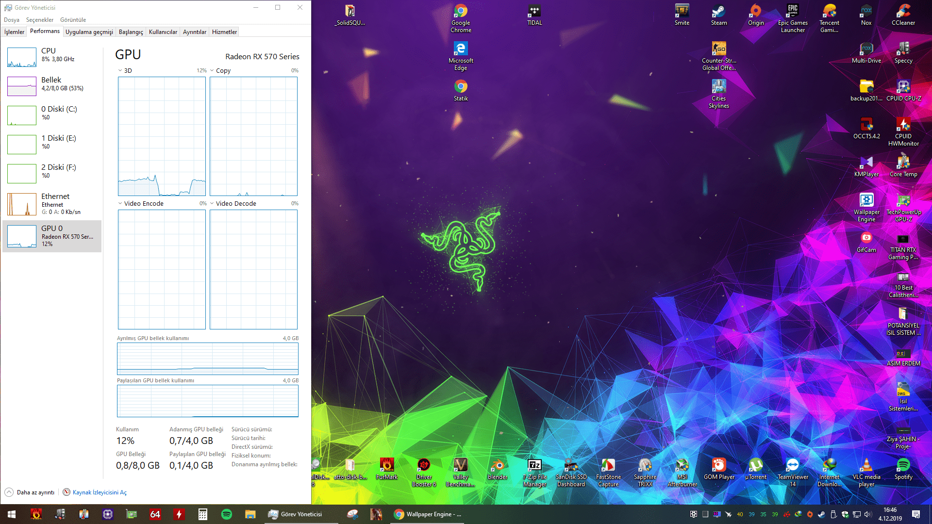Open the Wallpaper Engine desktop icon
932x524 pixels.
coord(866,207)
